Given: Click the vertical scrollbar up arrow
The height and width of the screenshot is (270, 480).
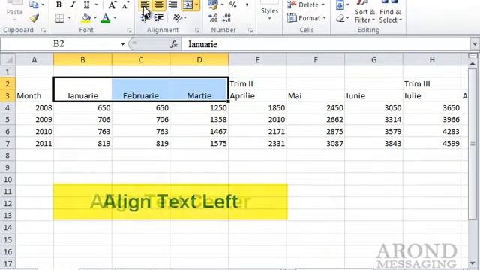Looking at the screenshot, I should [472, 64].
